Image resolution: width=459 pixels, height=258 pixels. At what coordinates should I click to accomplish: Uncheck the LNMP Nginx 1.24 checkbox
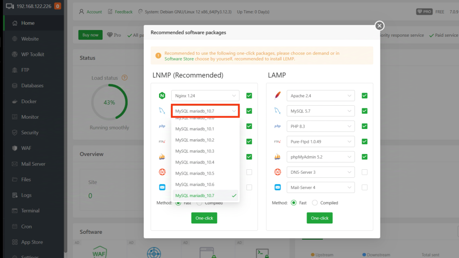click(x=249, y=95)
